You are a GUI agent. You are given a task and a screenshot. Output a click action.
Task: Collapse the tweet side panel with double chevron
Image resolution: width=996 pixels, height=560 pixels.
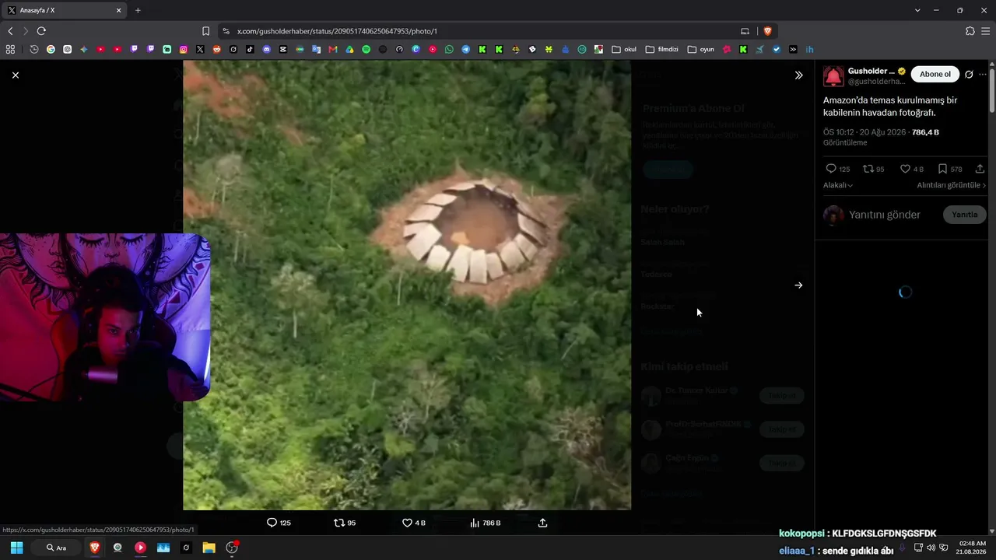click(798, 75)
